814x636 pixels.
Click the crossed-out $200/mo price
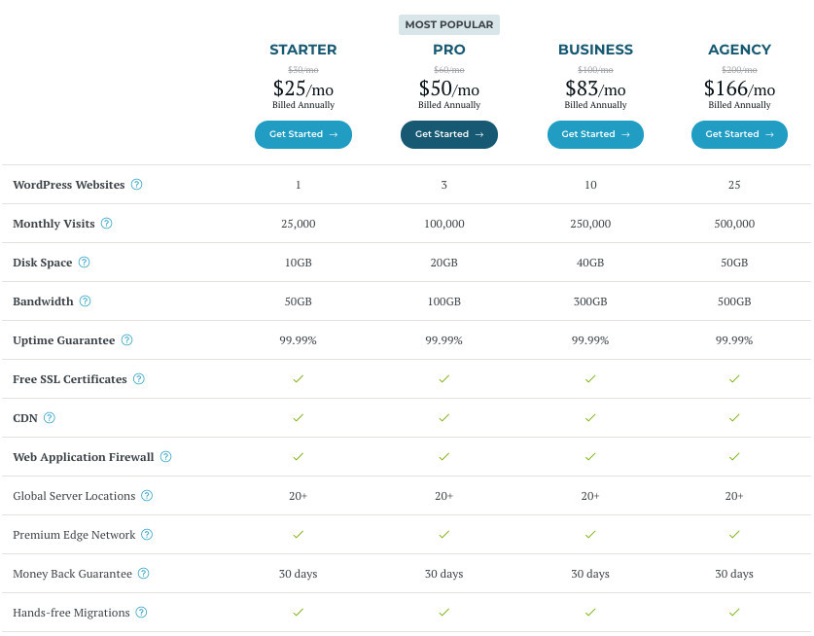coord(739,70)
